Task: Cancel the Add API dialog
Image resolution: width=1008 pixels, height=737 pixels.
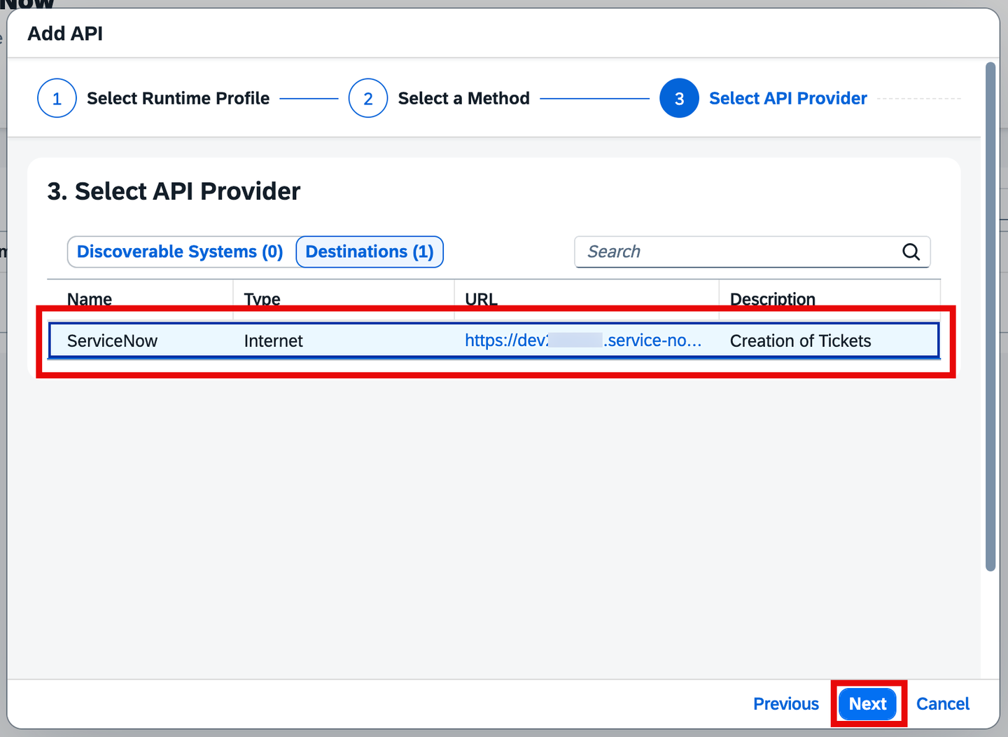Action: (x=943, y=703)
